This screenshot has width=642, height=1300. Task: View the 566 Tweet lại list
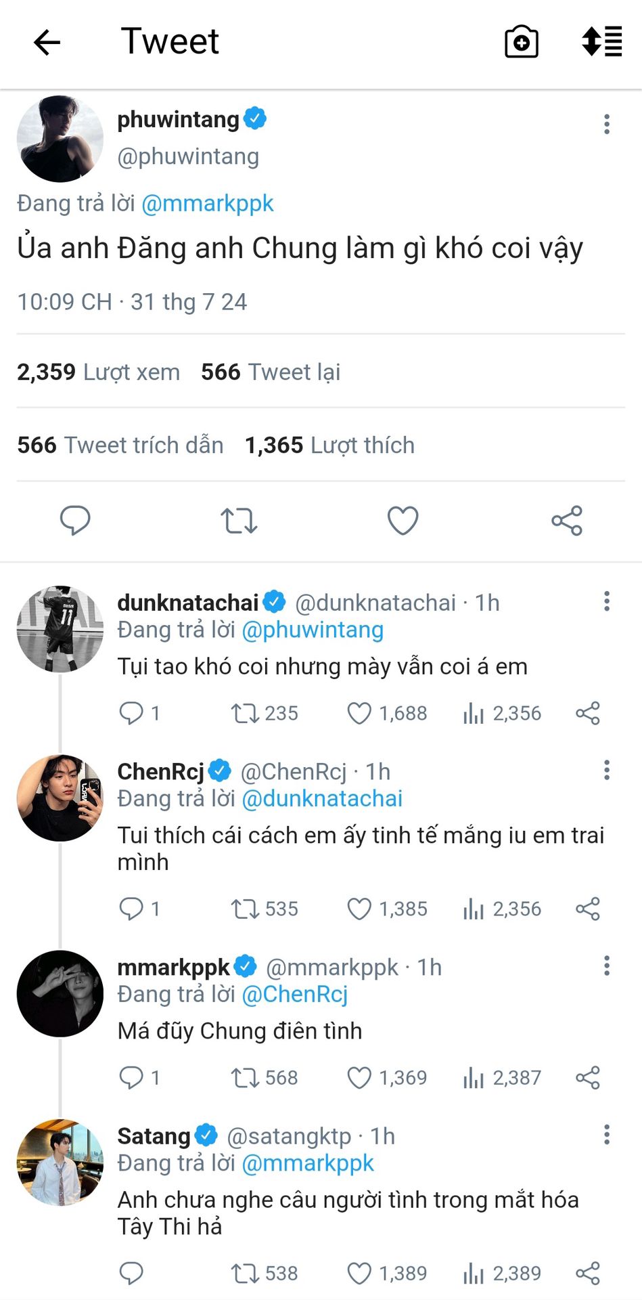point(271,372)
